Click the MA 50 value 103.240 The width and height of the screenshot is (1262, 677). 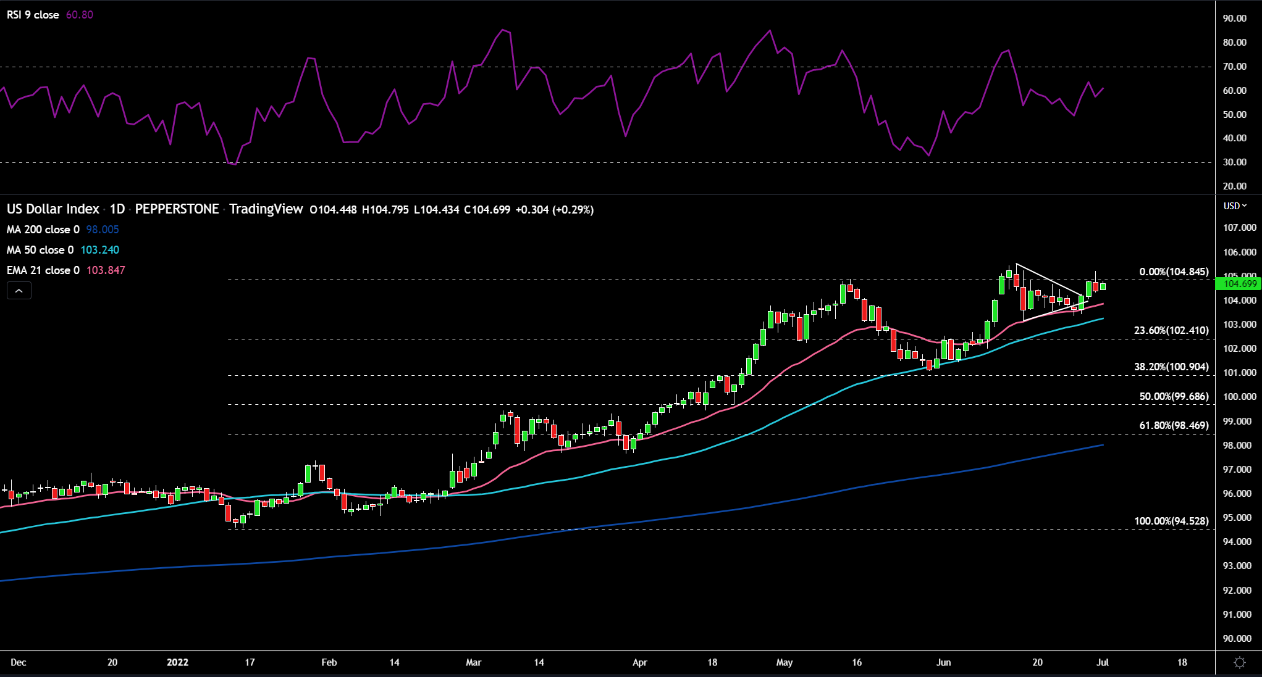(100, 250)
